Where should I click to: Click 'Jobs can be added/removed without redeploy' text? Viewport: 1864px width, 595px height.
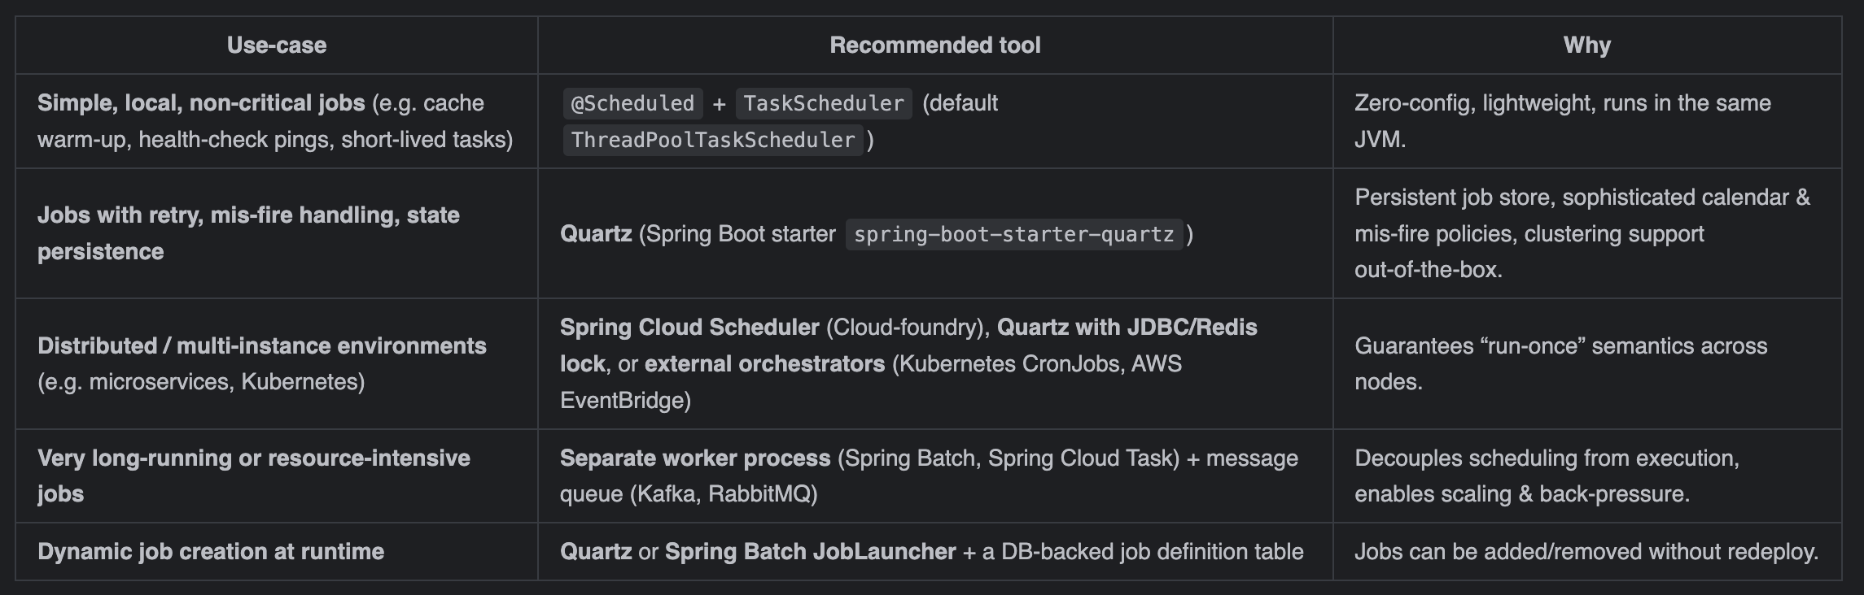pos(1586,552)
